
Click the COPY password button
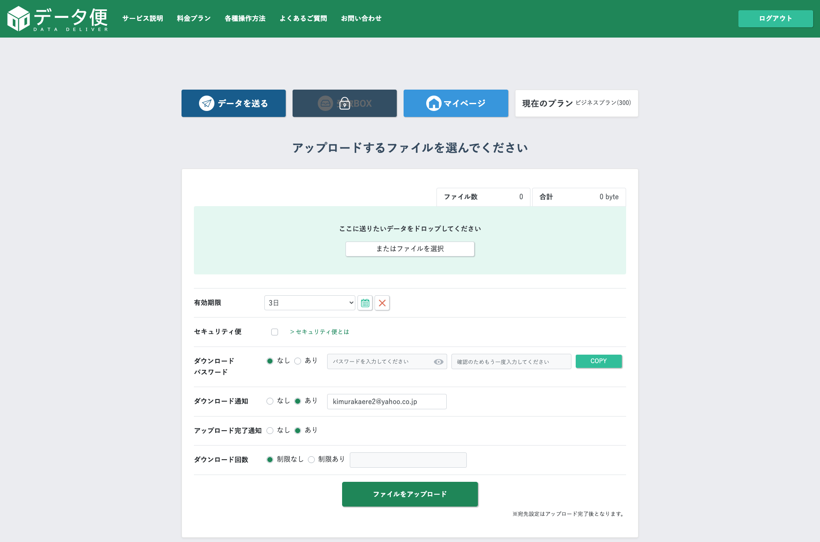(598, 361)
